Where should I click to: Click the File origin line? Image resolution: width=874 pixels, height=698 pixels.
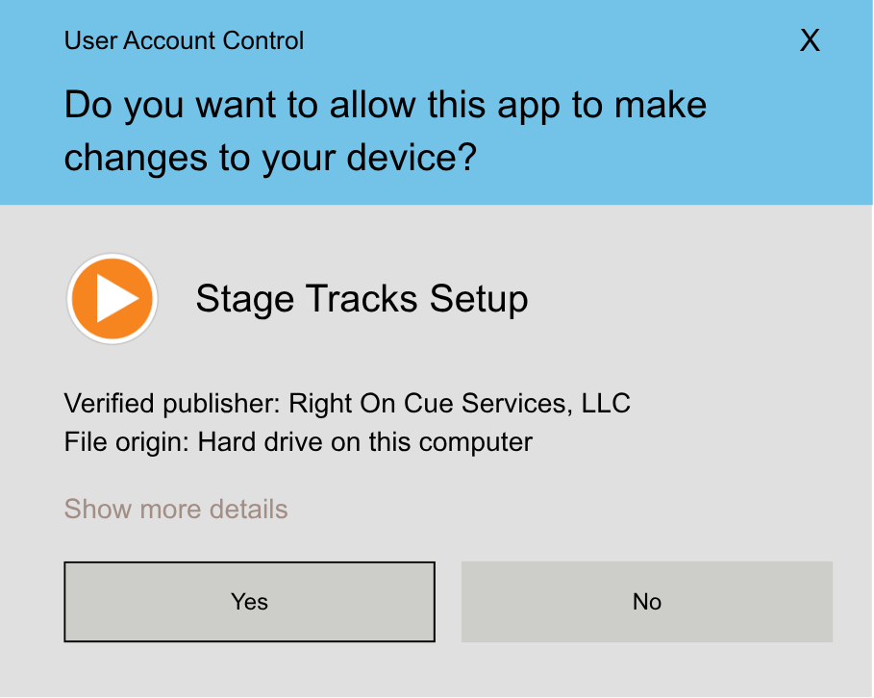pyautogui.click(x=298, y=442)
